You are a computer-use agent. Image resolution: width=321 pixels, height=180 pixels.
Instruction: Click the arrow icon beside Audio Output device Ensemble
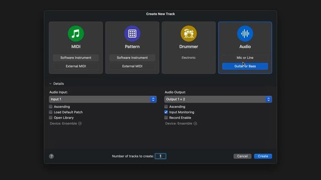click(195, 123)
